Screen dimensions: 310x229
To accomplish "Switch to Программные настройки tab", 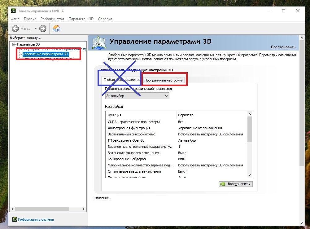I will [164, 80].
